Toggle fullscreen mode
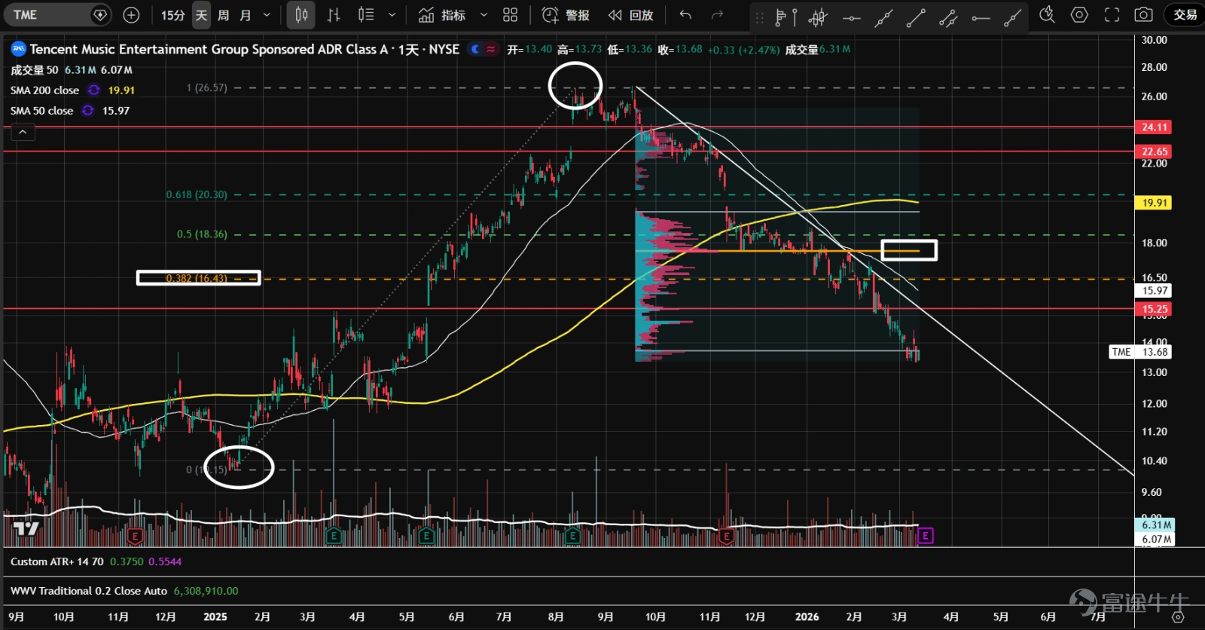The height and width of the screenshot is (630, 1205). (1112, 15)
